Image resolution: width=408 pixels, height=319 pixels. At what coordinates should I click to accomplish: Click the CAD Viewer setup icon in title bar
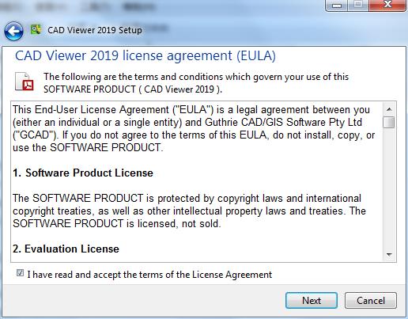pyautogui.click(x=36, y=29)
